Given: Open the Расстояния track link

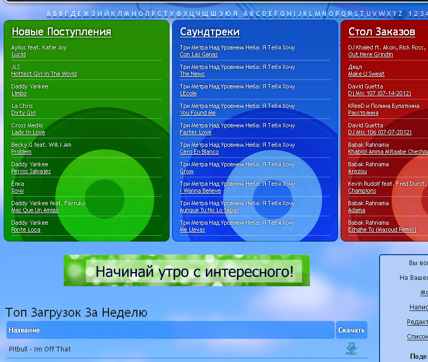Looking at the screenshot, I should click(x=363, y=113).
